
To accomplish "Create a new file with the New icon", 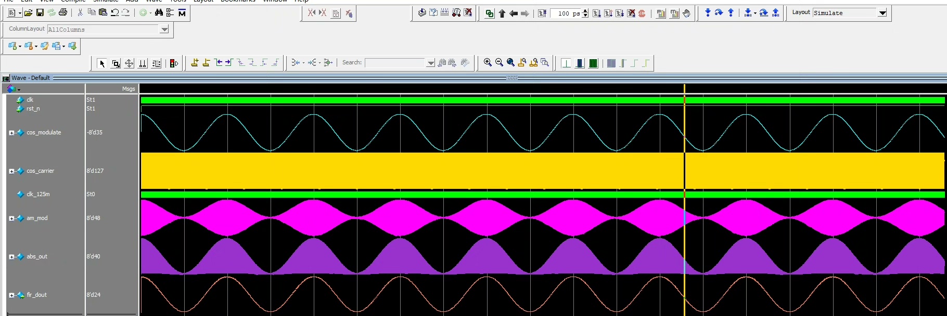I will point(12,12).
